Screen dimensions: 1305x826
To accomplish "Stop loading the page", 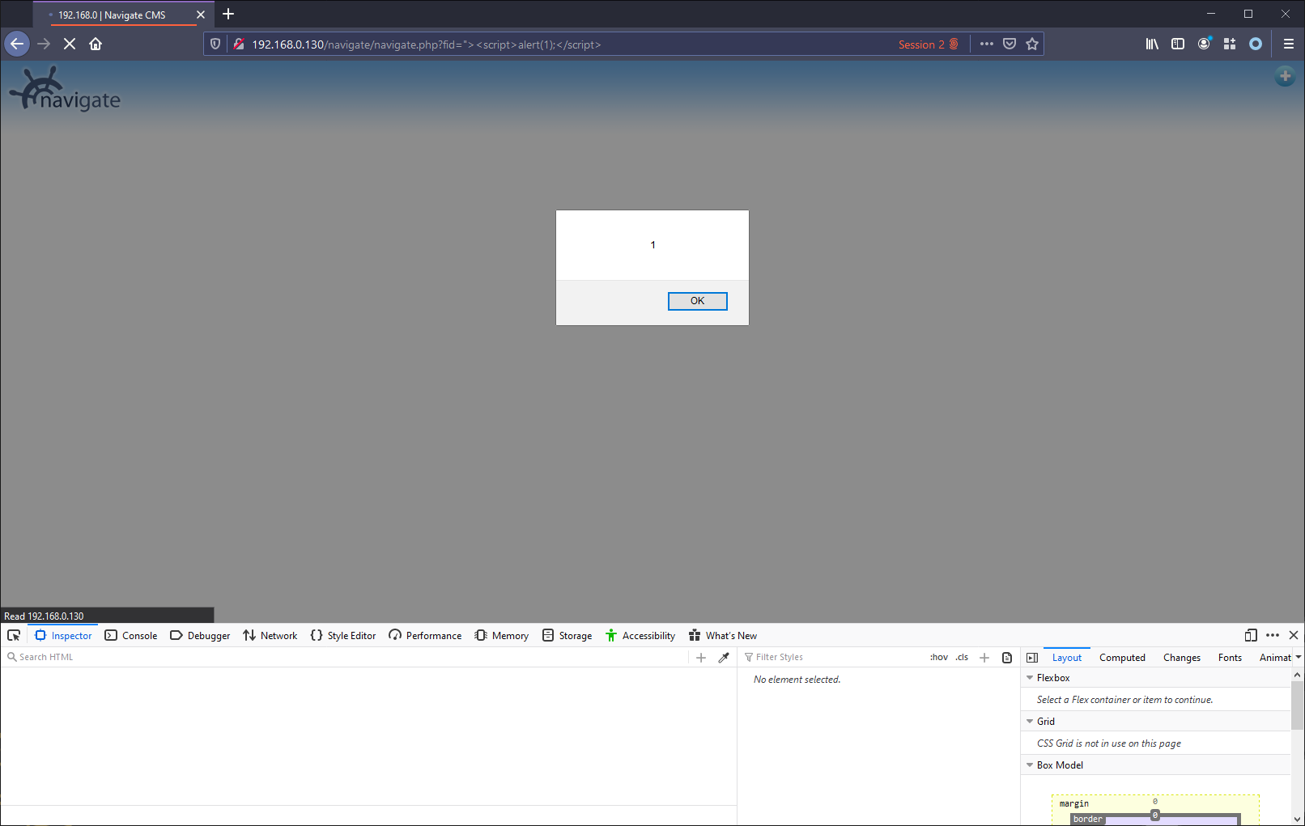I will pos(70,44).
